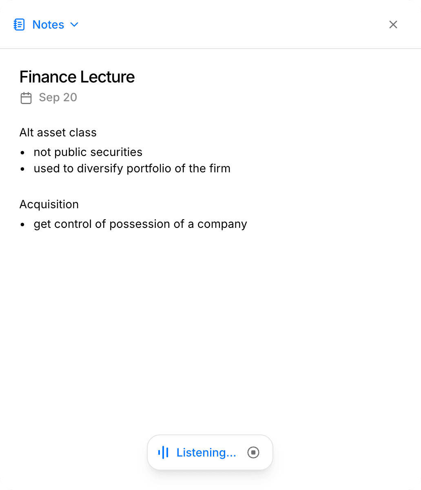
Task: Click the bullet before 'get control'
Action: click(x=23, y=225)
